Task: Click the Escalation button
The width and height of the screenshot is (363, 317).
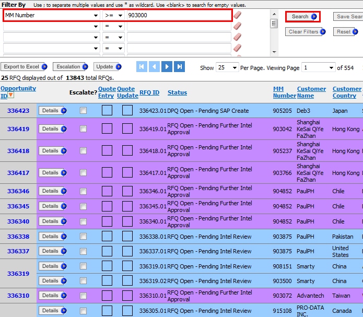Action: pyautogui.click(x=71, y=67)
